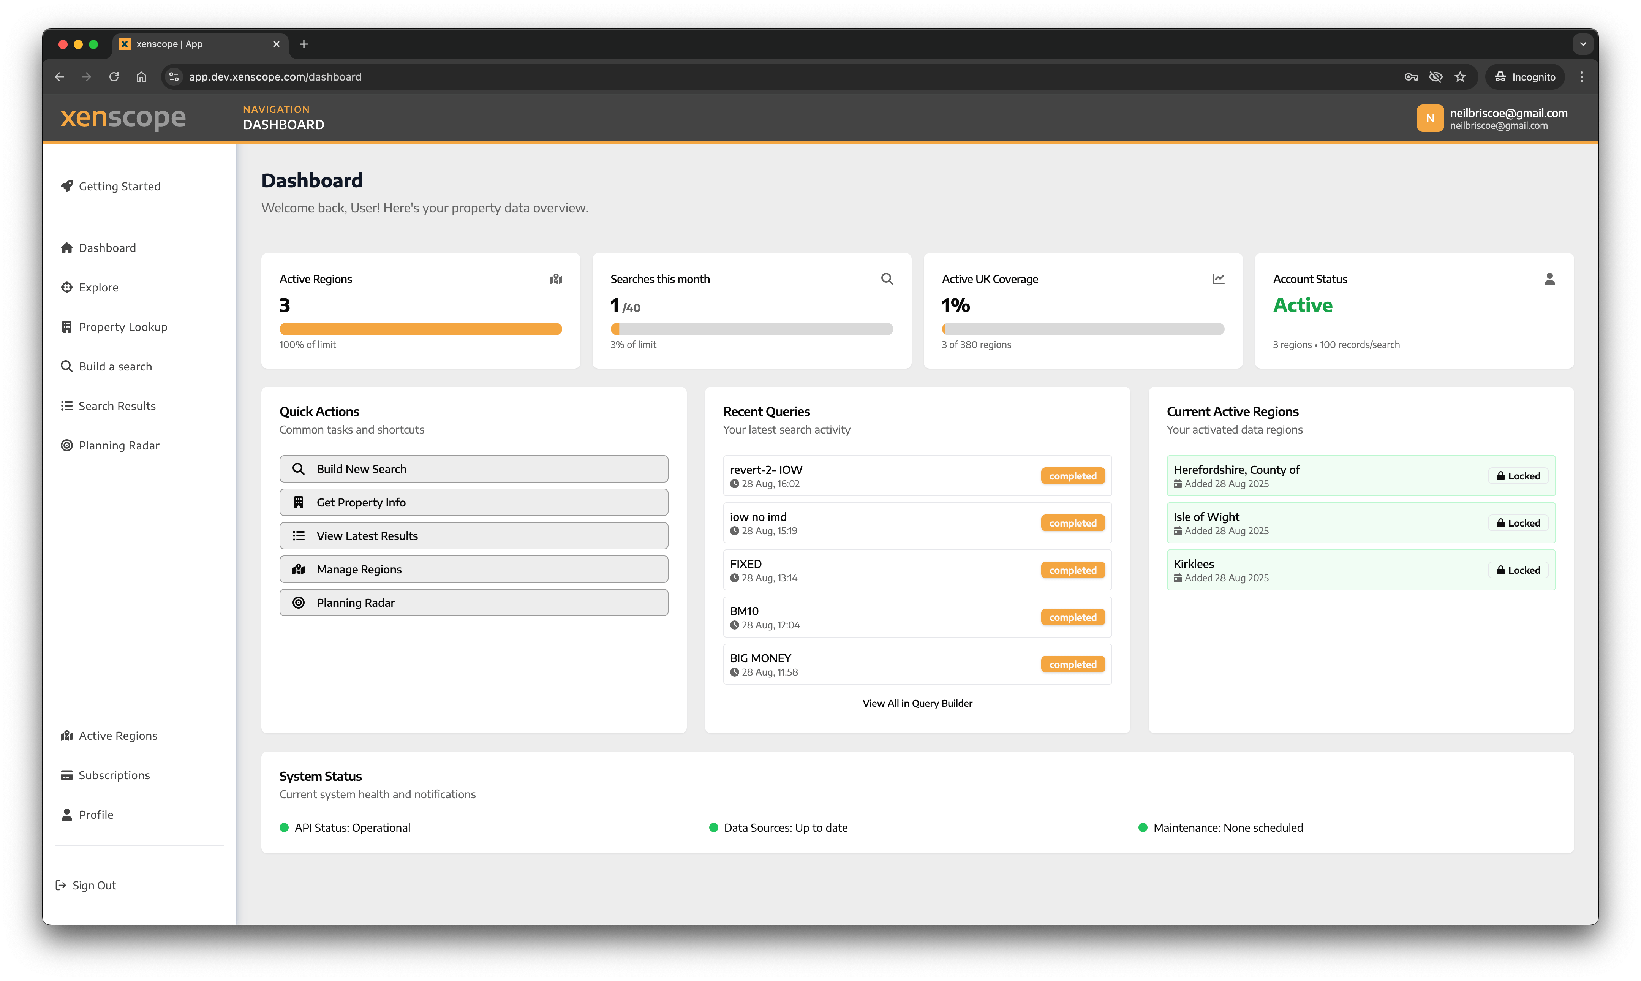1641x981 pixels.
Task: Click the Planning Radar quick action button
Action: (x=474, y=603)
